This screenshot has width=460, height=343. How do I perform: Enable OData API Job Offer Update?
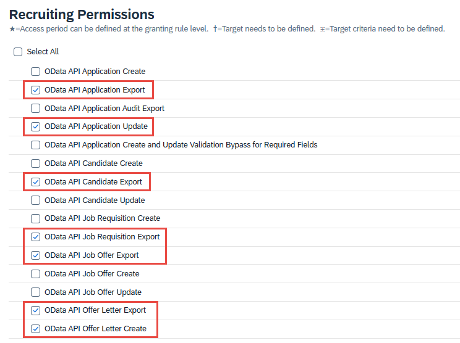(36, 292)
